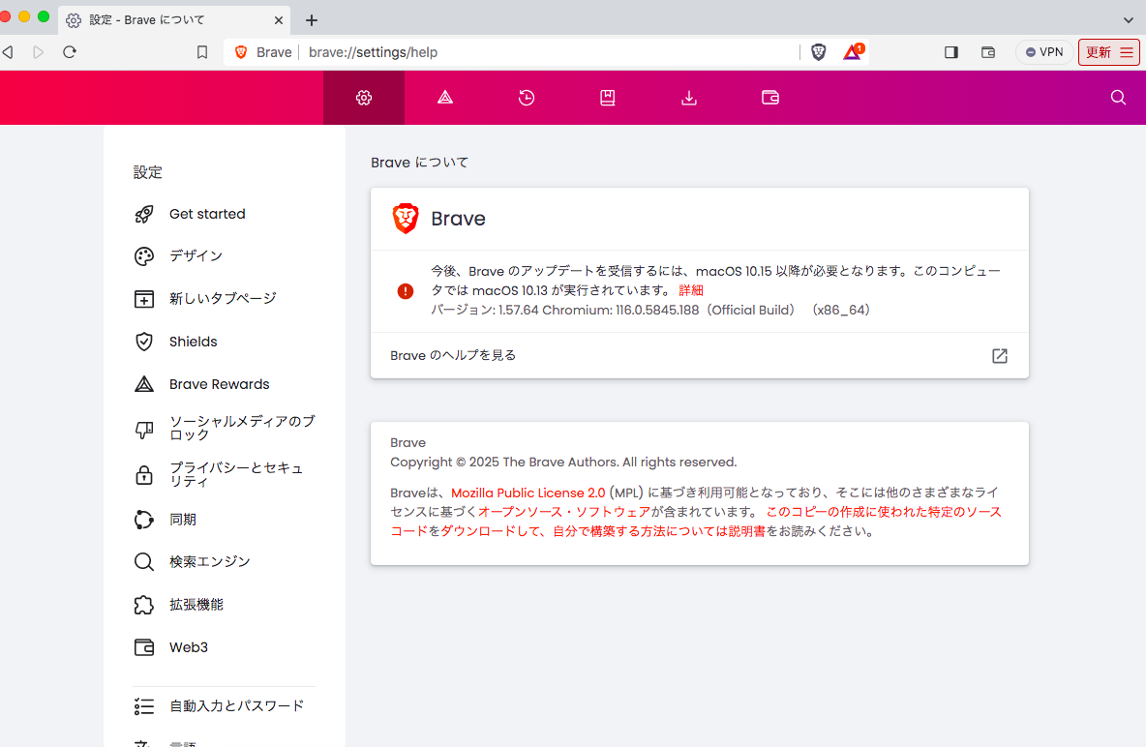This screenshot has width=1146, height=747.
Task: Go back with the back arrow
Action: (x=8, y=52)
